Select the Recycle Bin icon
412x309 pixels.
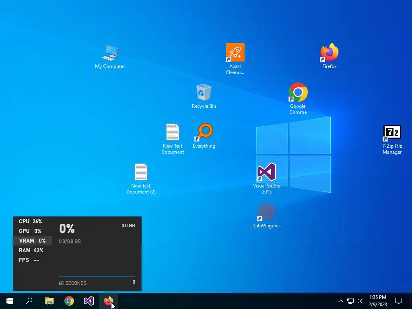click(204, 96)
